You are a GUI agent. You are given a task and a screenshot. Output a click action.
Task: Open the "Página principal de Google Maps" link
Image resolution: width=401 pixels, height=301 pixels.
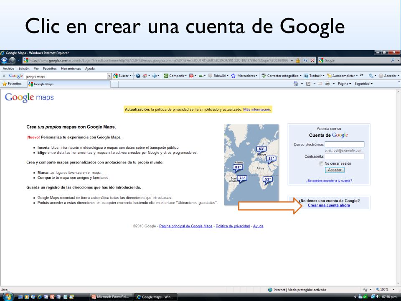click(x=185, y=226)
